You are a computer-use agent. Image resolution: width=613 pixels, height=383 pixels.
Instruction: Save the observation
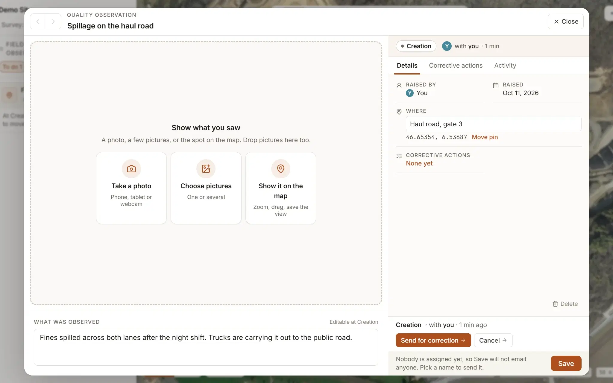(566, 363)
